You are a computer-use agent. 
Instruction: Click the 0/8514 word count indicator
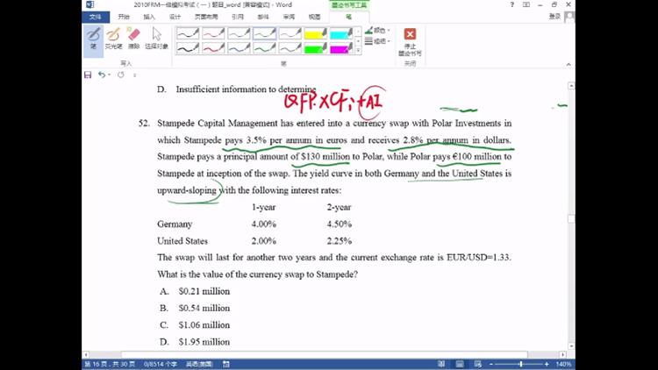tap(161, 364)
